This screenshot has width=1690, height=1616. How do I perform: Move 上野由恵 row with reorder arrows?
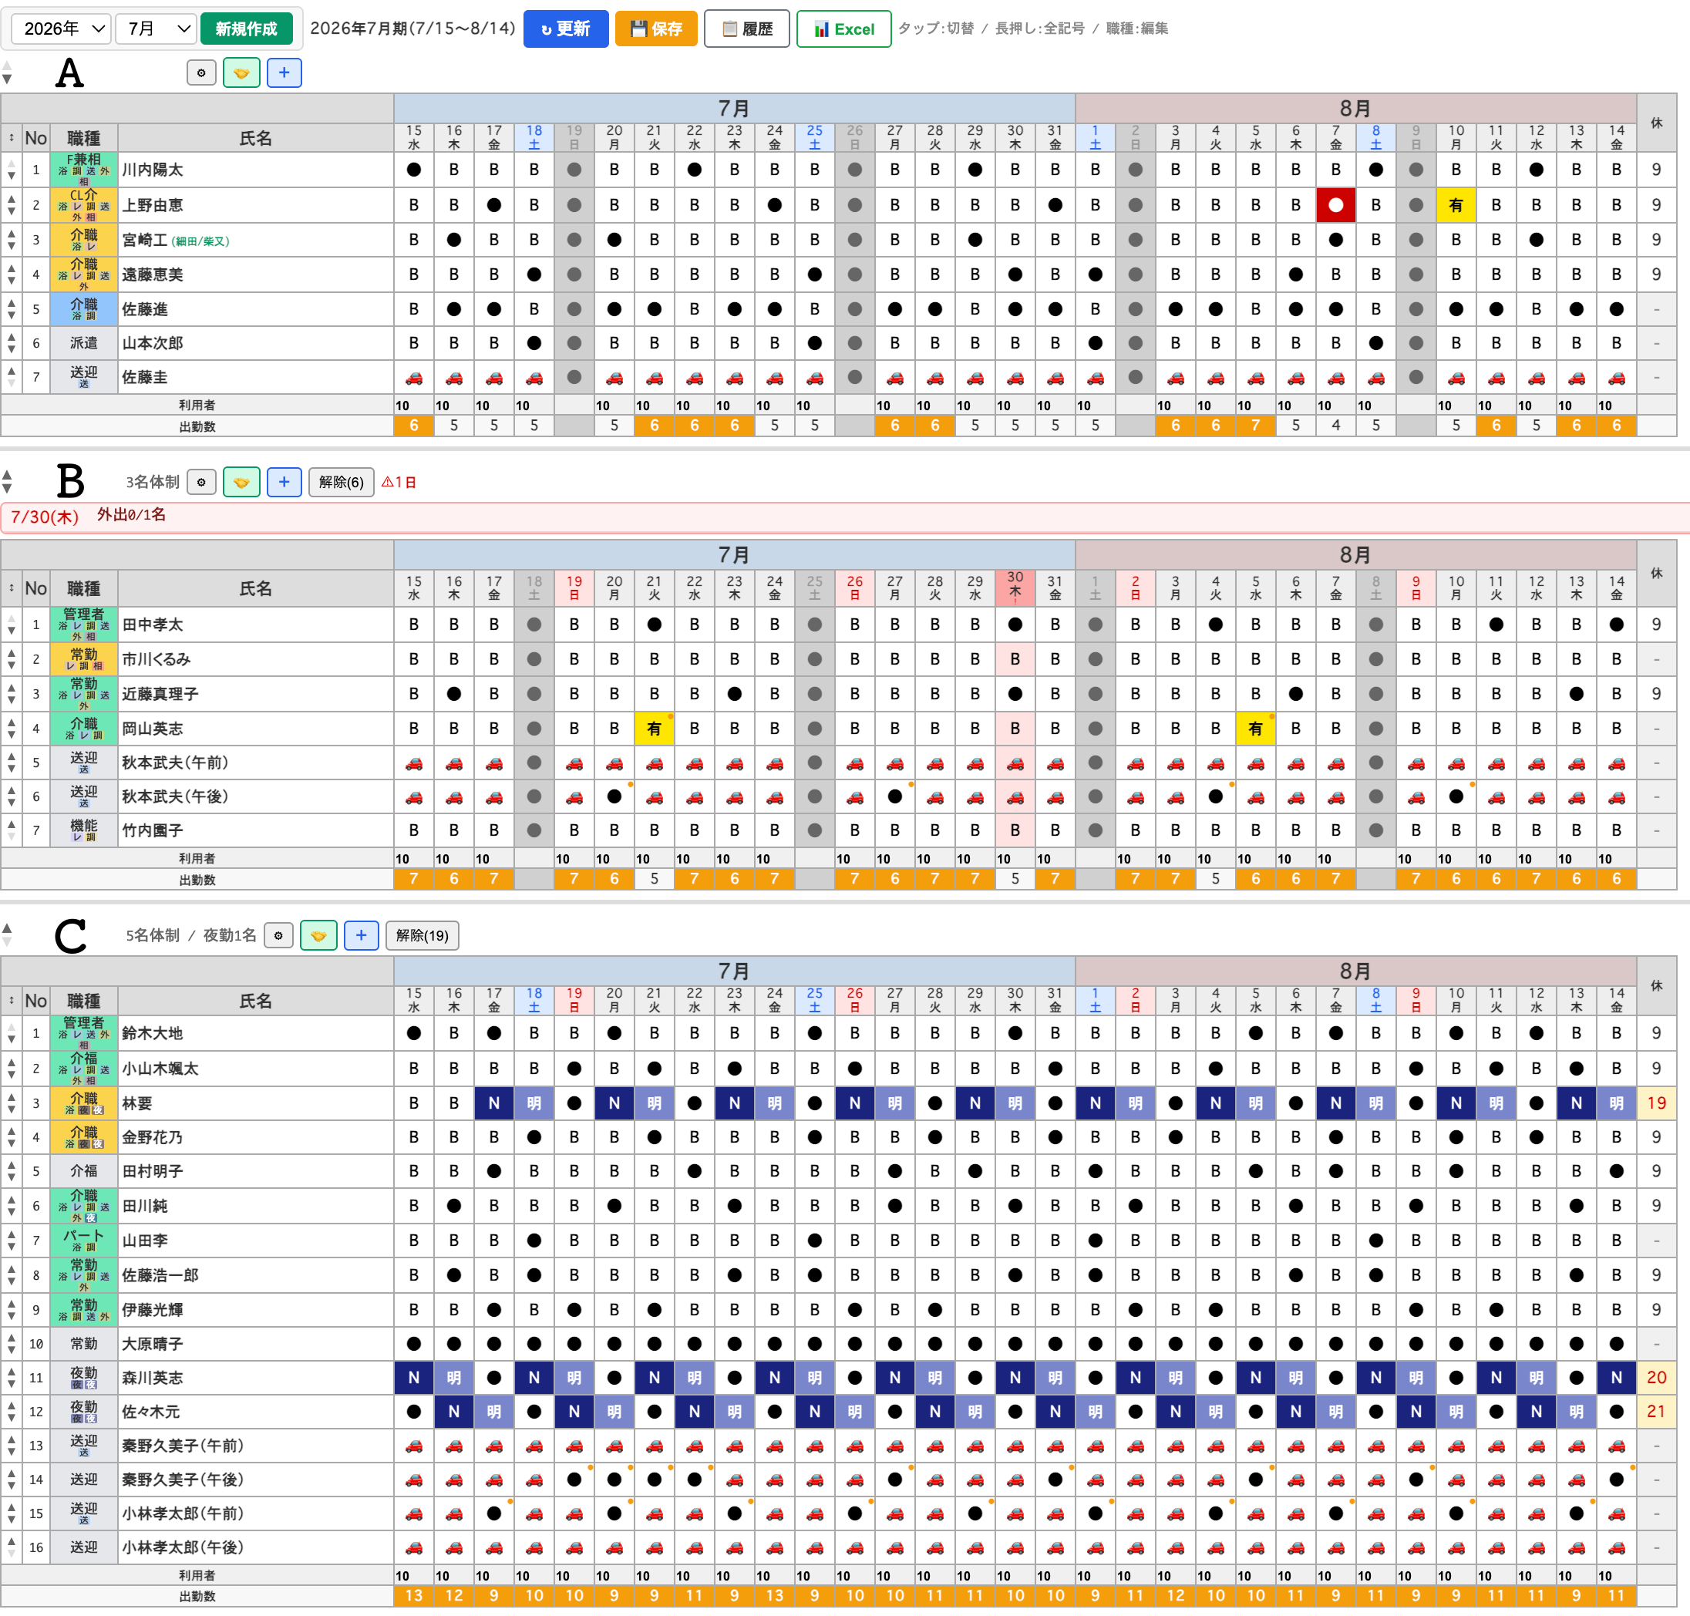(x=12, y=205)
